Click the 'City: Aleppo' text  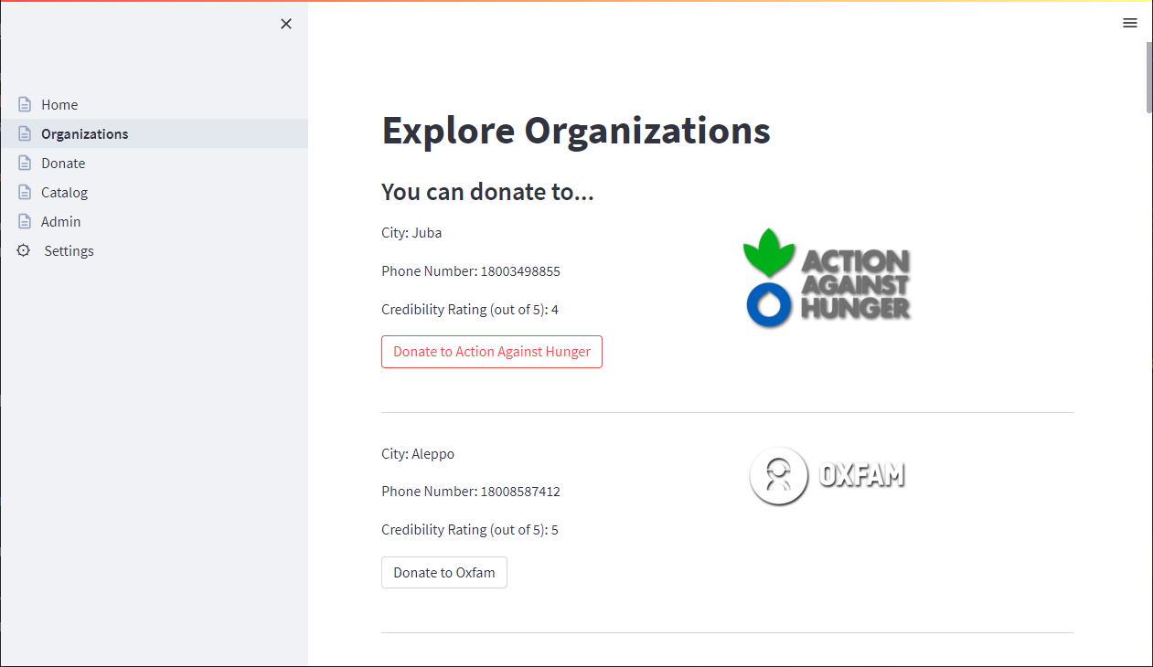(418, 454)
